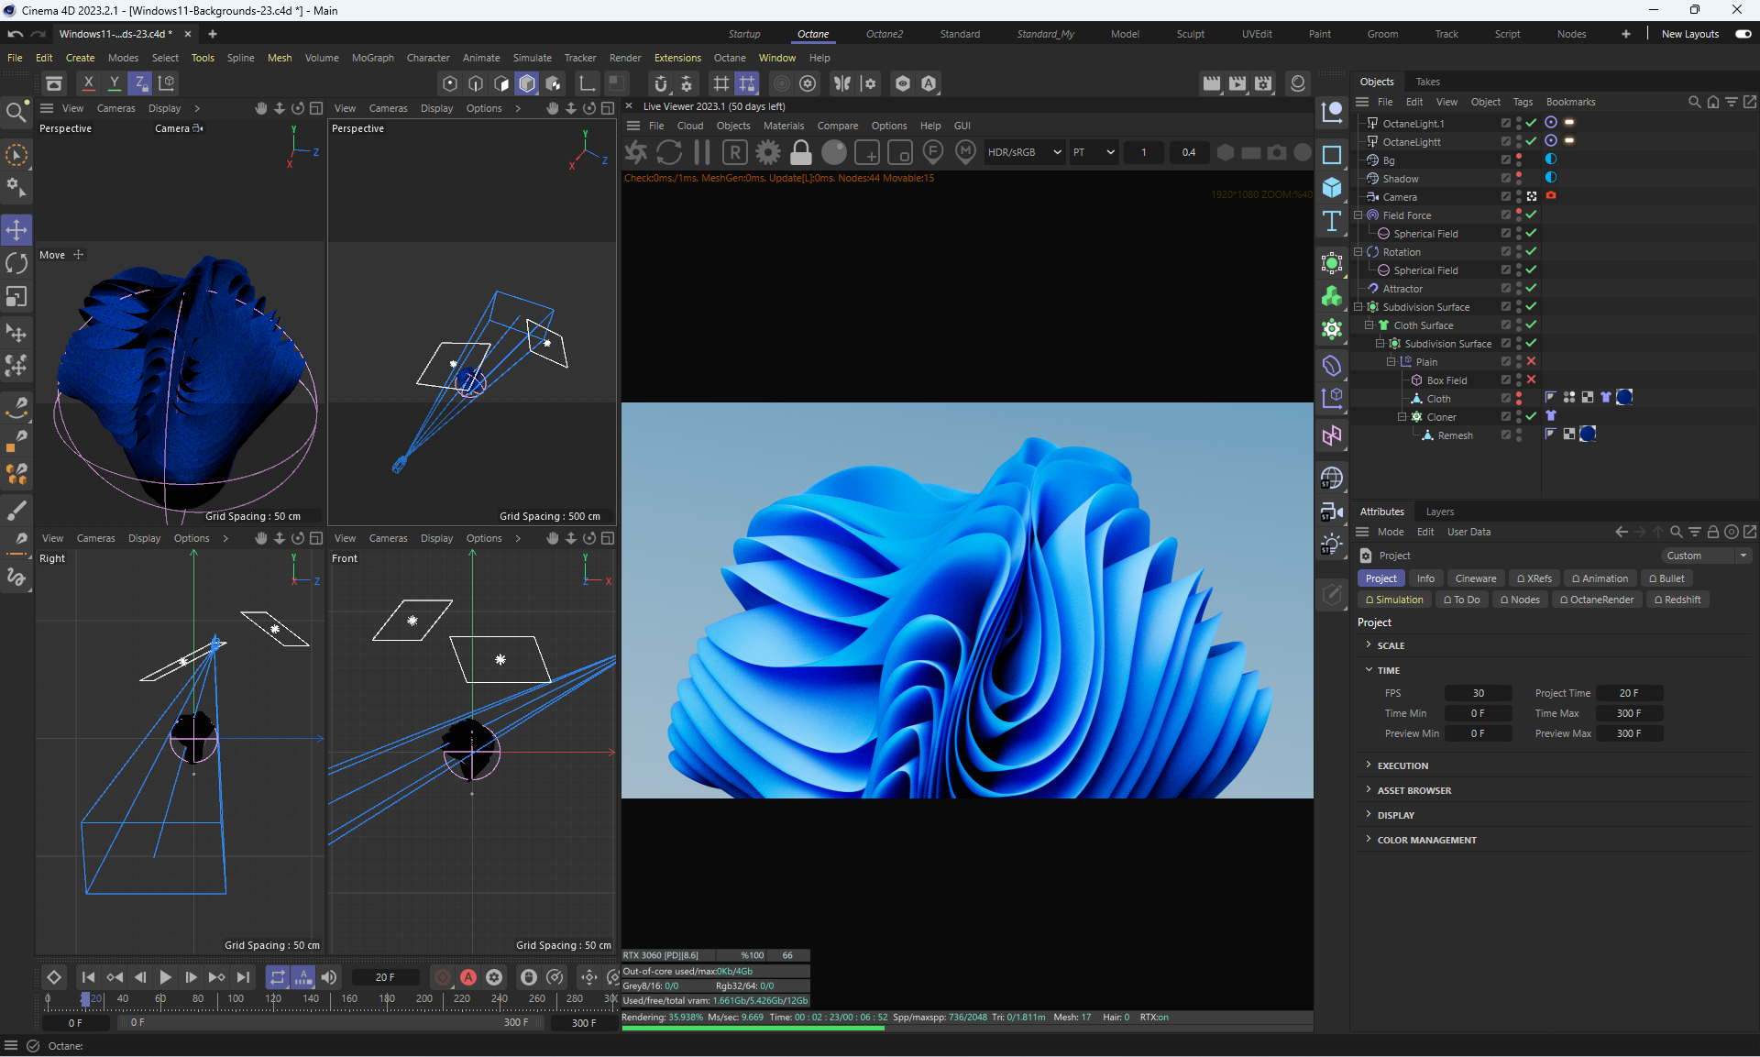The height and width of the screenshot is (1057, 1760).
Task: Click the Animation project tab button
Action: [1600, 578]
